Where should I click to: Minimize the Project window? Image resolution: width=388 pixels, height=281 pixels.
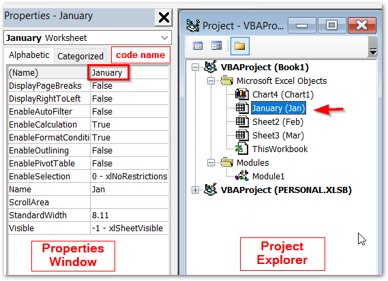pyautogui.click(x=302, y=25)
